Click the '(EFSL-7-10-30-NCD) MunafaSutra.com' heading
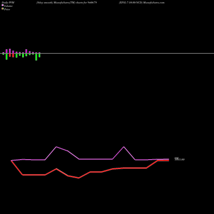 pos(142,3)
